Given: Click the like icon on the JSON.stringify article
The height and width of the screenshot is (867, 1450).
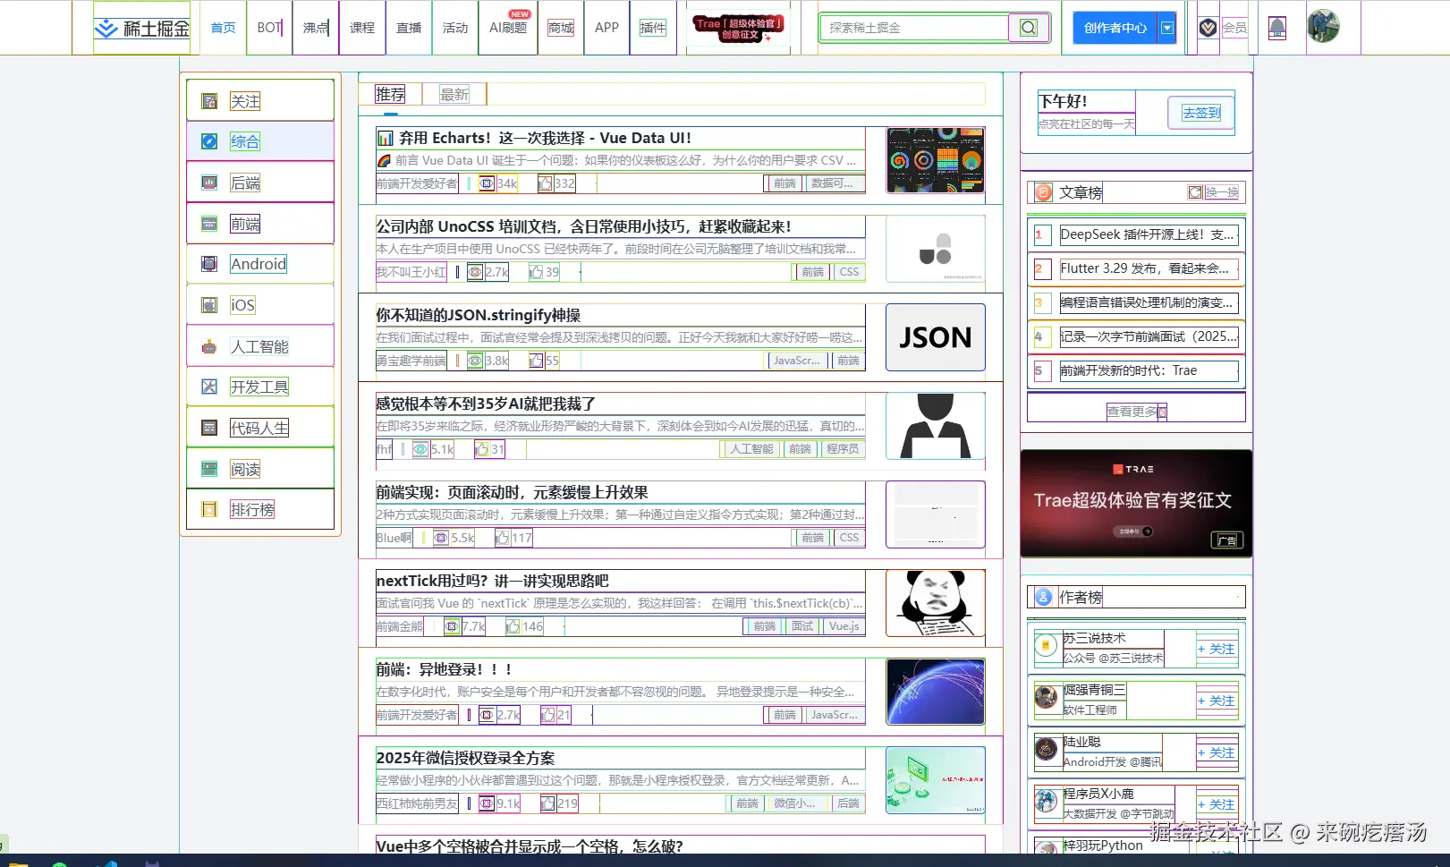Looking at the screenshot, I should coord(536,361).
